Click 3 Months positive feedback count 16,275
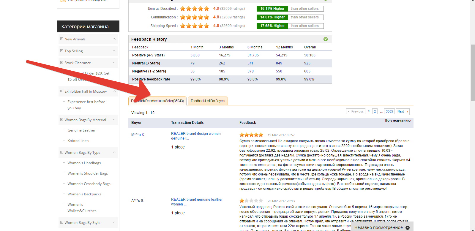 click(x=225, y=55)
